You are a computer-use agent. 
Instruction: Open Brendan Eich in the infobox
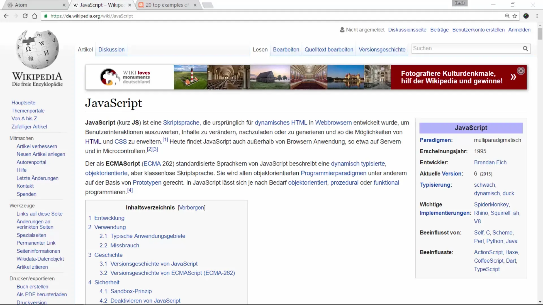490,163
